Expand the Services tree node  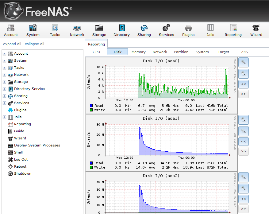click(4, 103)
